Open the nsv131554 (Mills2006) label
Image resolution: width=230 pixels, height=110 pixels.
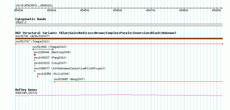pos(53,74)
